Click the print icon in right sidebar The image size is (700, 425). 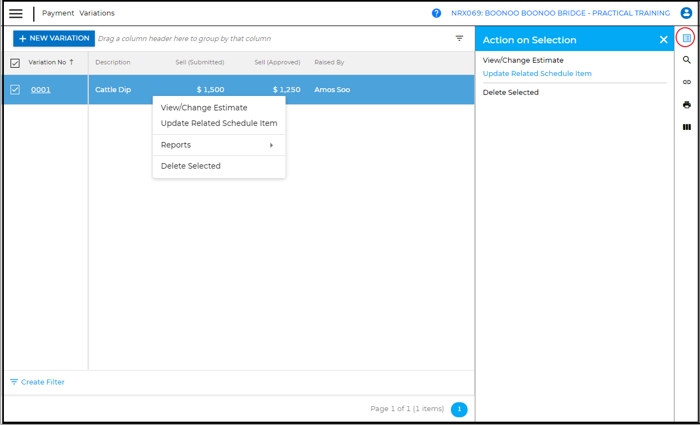(x=687, y=105)
